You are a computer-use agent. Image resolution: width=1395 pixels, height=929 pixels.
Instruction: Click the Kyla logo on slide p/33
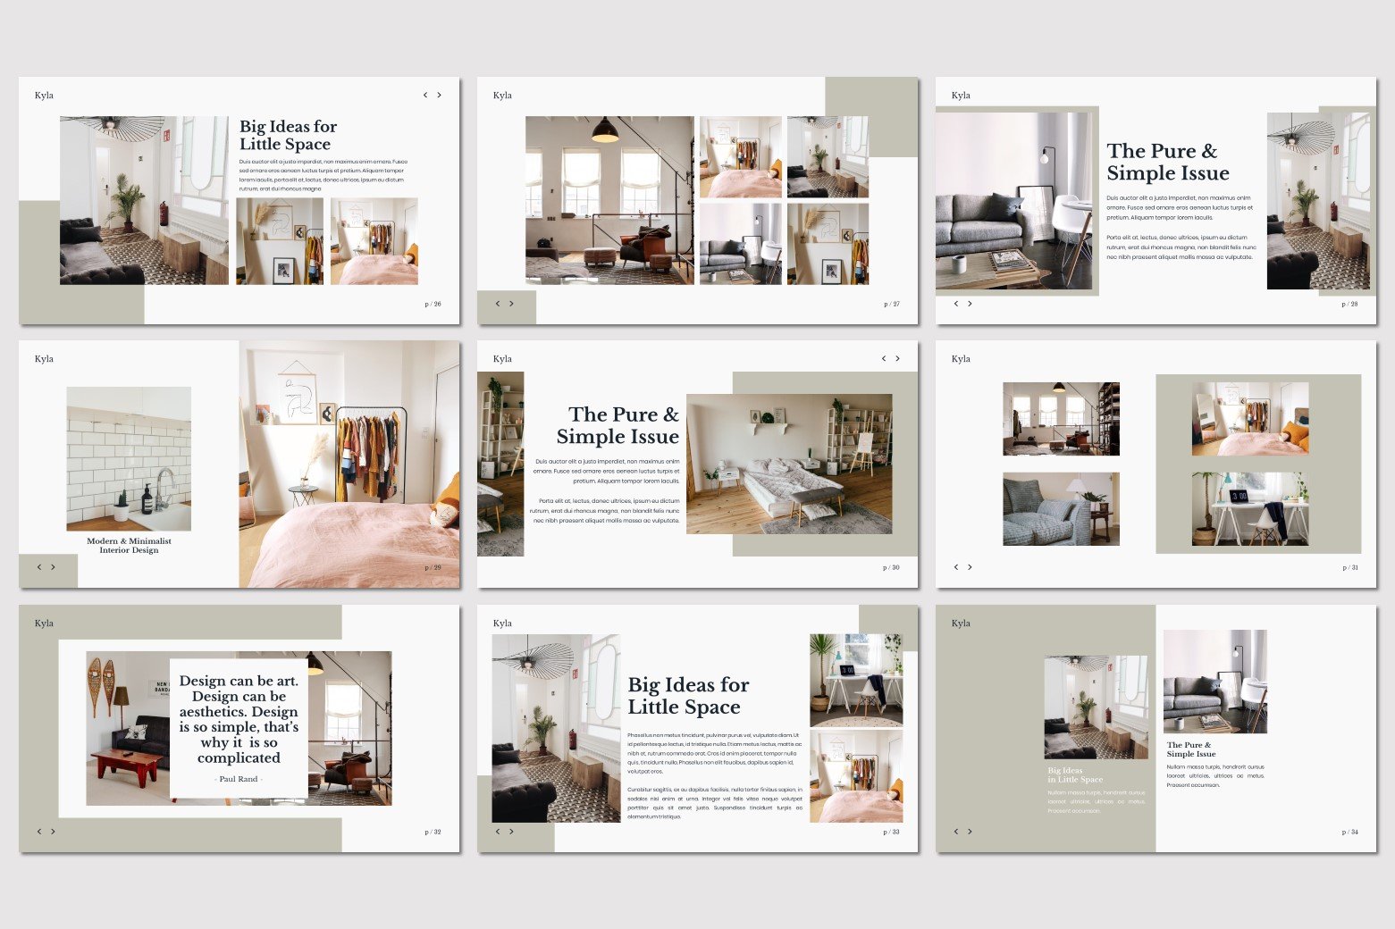coord(502,624)
